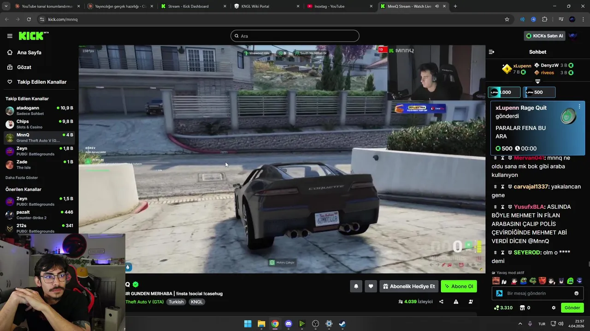Click the green KICK logo
590x331 pixels.
pyautogui.click(x=33, y=36)
